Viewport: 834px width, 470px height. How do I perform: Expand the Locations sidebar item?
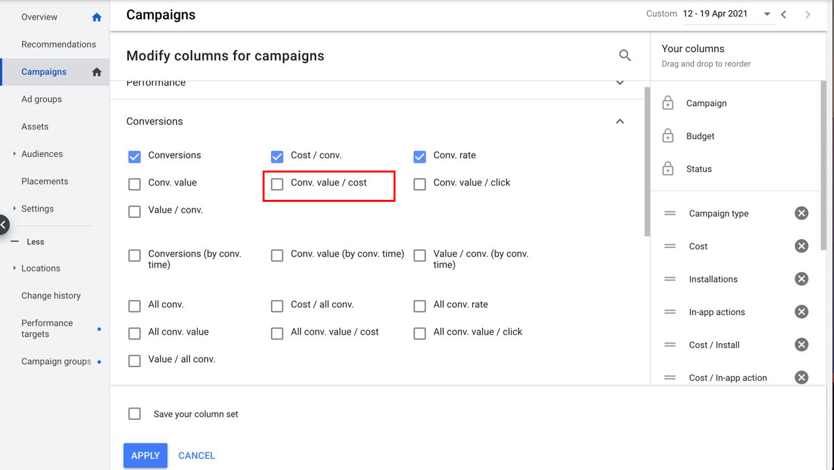point(14,268)
